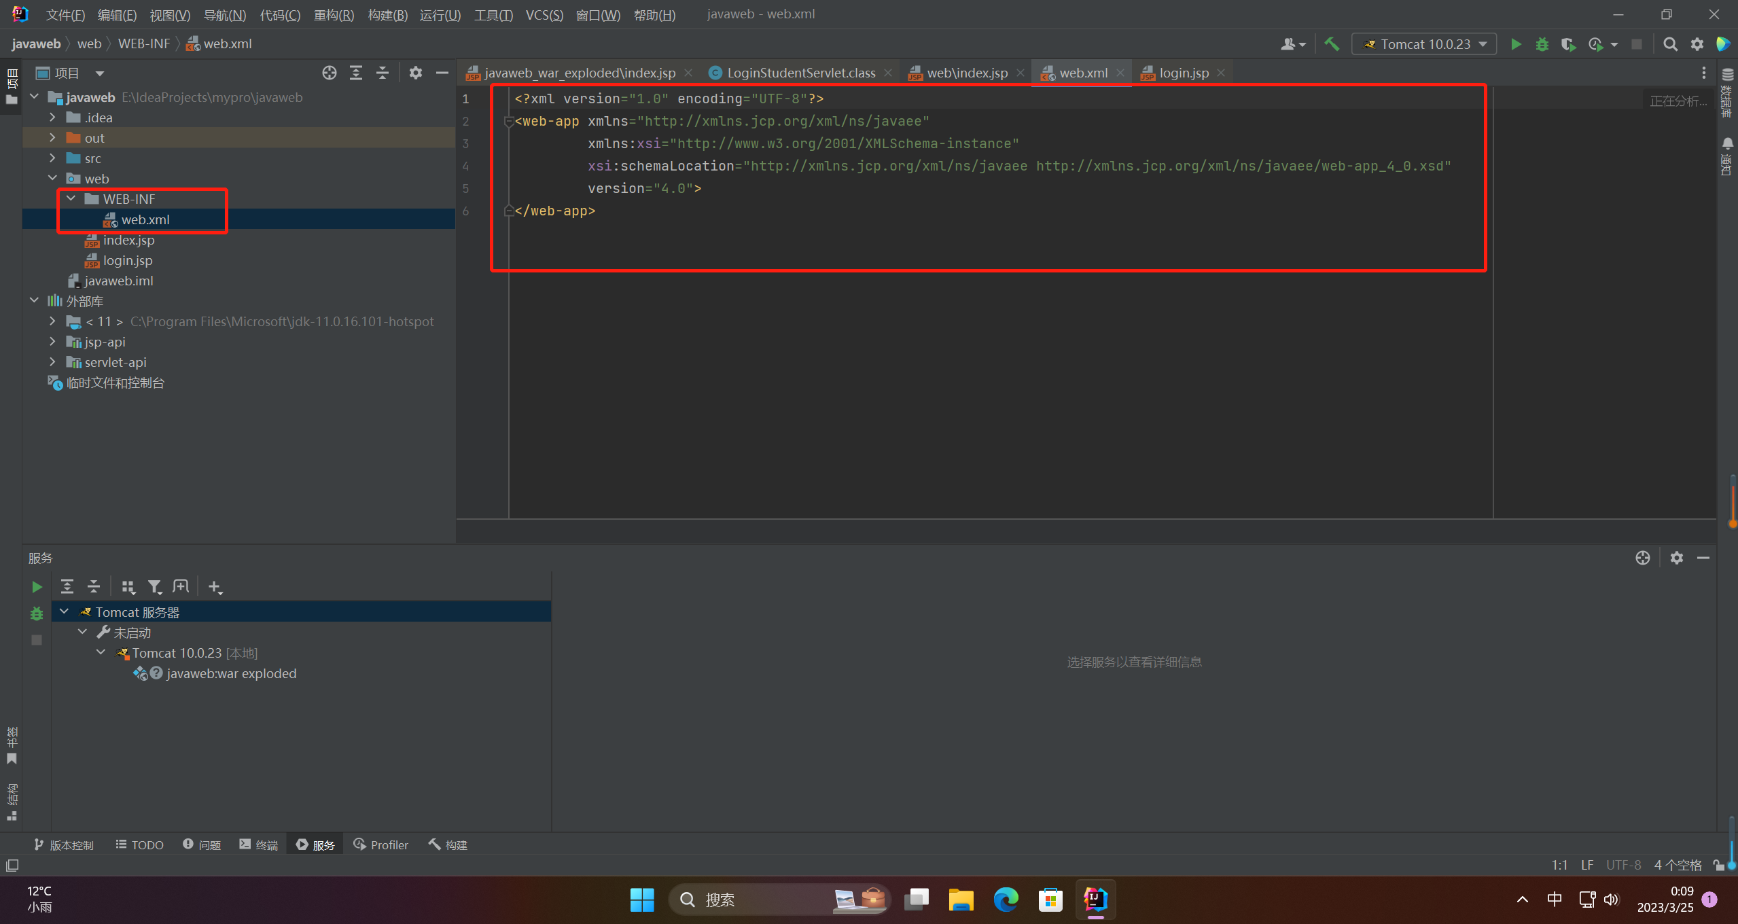Open the Project view settings gear

pos(415,73)
